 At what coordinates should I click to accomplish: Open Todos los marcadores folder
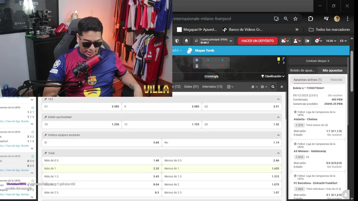click(329, 30)
